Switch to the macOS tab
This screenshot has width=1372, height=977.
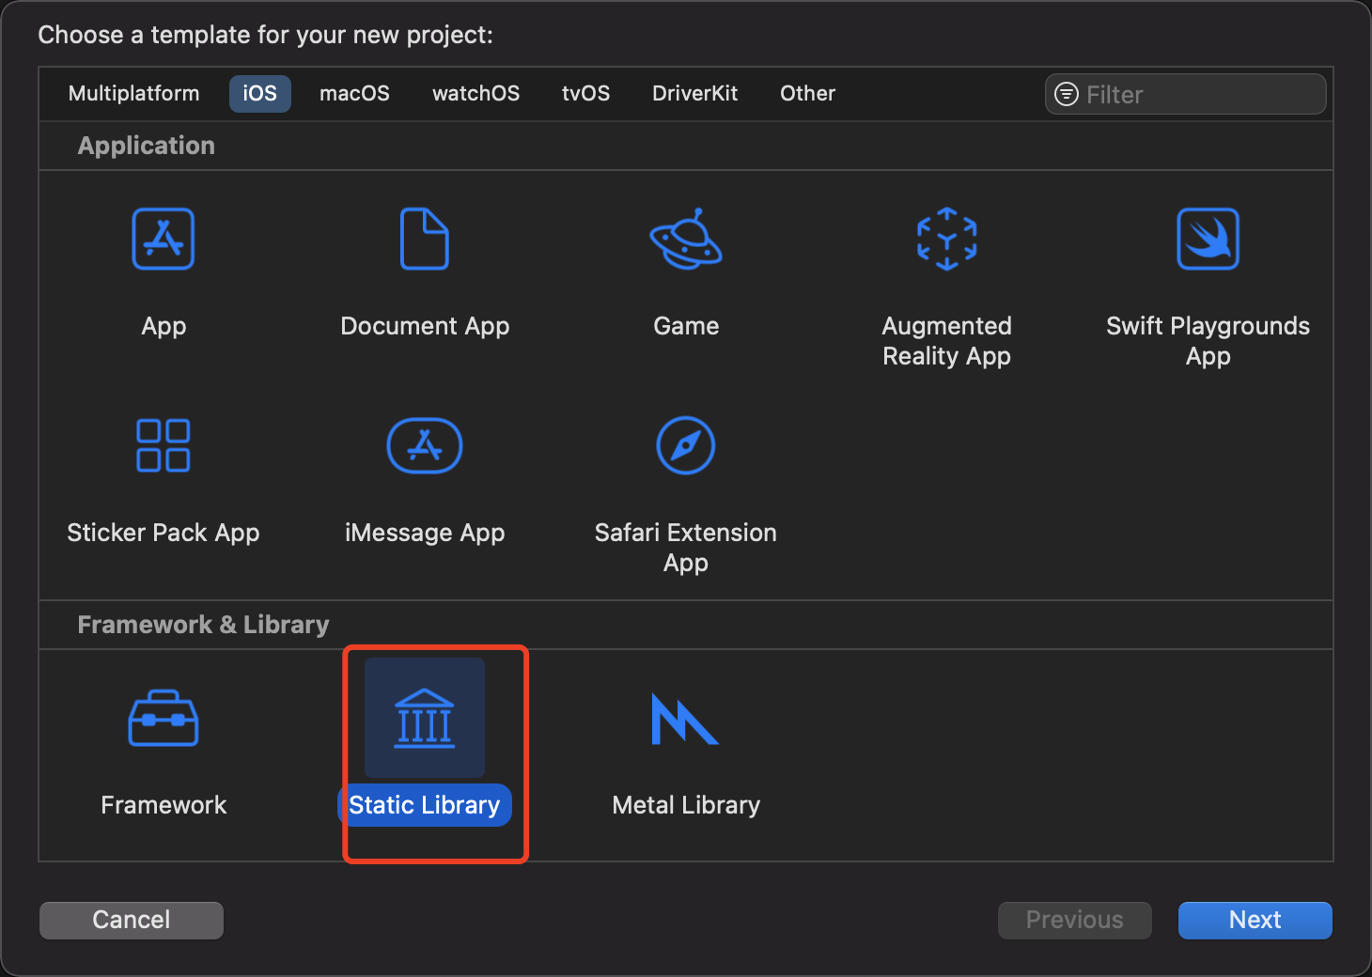354,93
